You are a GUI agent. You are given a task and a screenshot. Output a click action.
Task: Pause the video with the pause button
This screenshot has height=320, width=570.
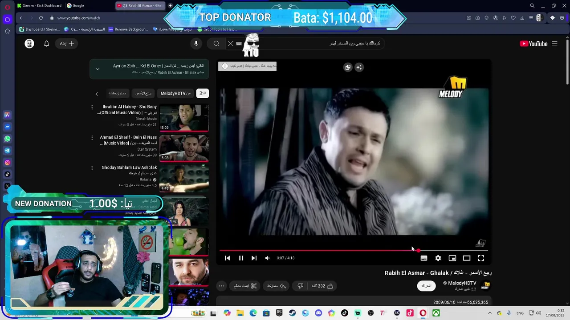point(241,258)
